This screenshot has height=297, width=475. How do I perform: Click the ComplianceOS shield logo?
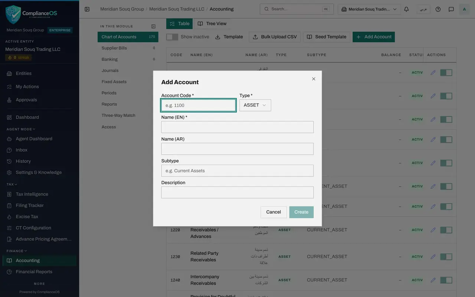tap(13, 14)
